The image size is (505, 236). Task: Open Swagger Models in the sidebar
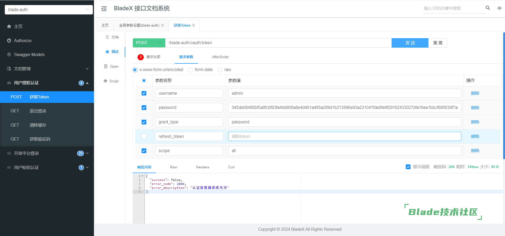26,54
